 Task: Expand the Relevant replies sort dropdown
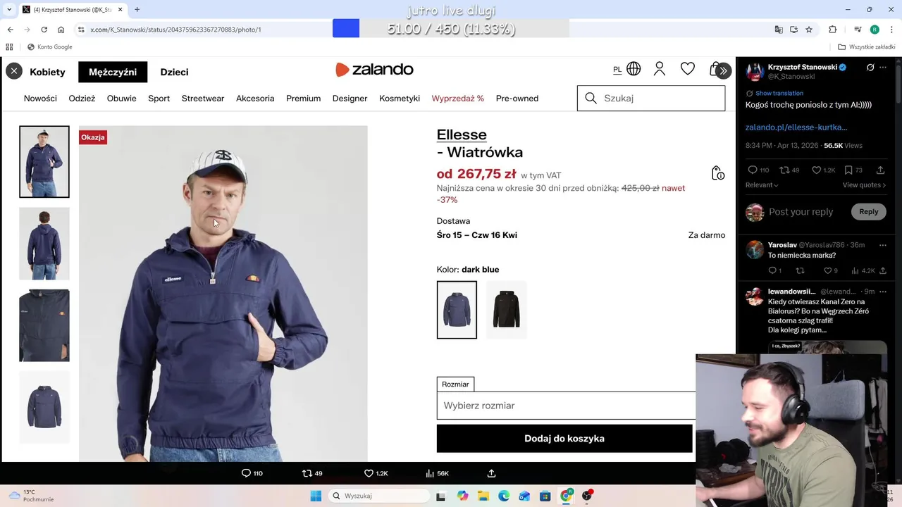pos(762,185)
